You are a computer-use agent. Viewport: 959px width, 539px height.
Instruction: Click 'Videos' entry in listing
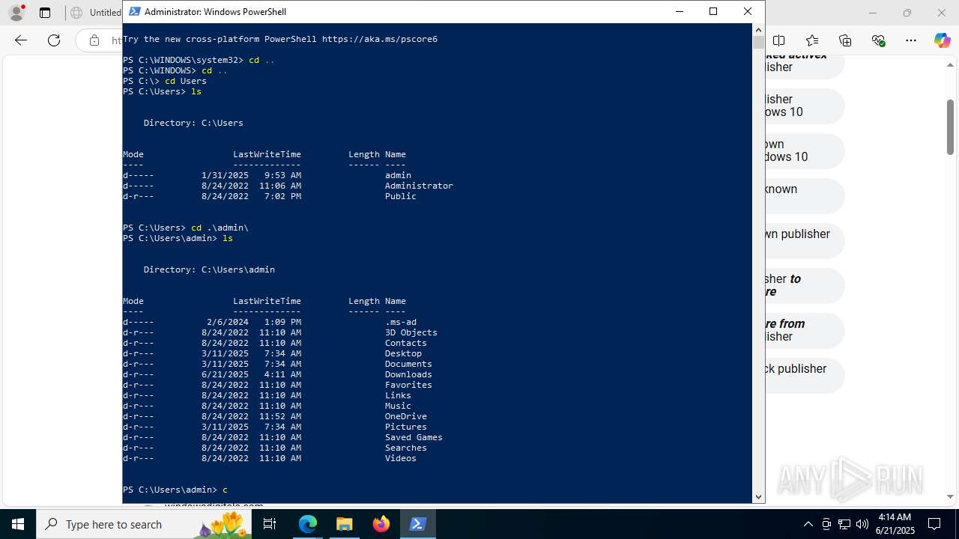click(x=400, y=458)
